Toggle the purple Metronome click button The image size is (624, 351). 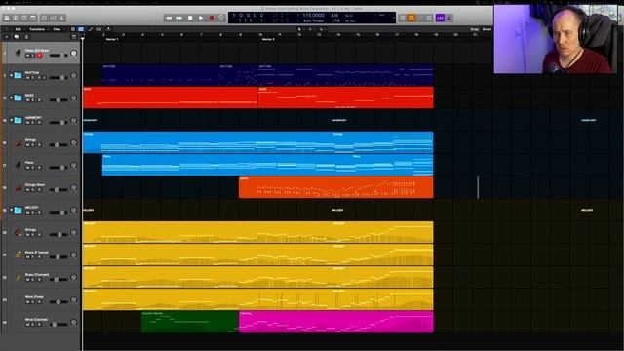point(448,18)
